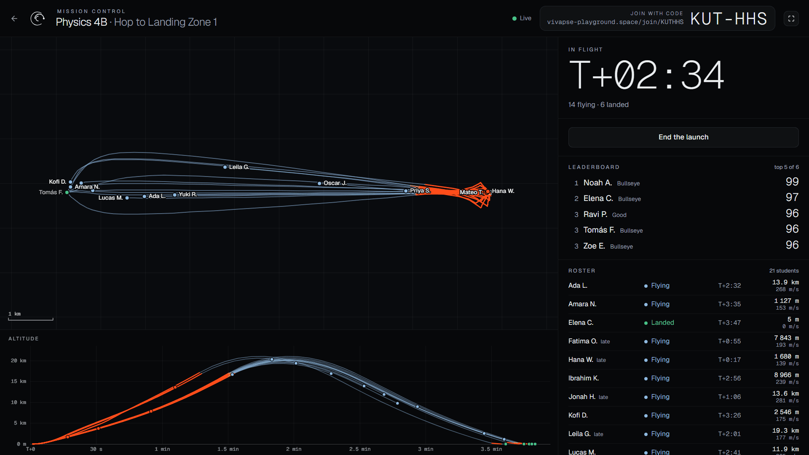The height and width of the screenshot is (455, 809).
Task: Open Fatima O. roster row
Action: [x=683, y=341]
